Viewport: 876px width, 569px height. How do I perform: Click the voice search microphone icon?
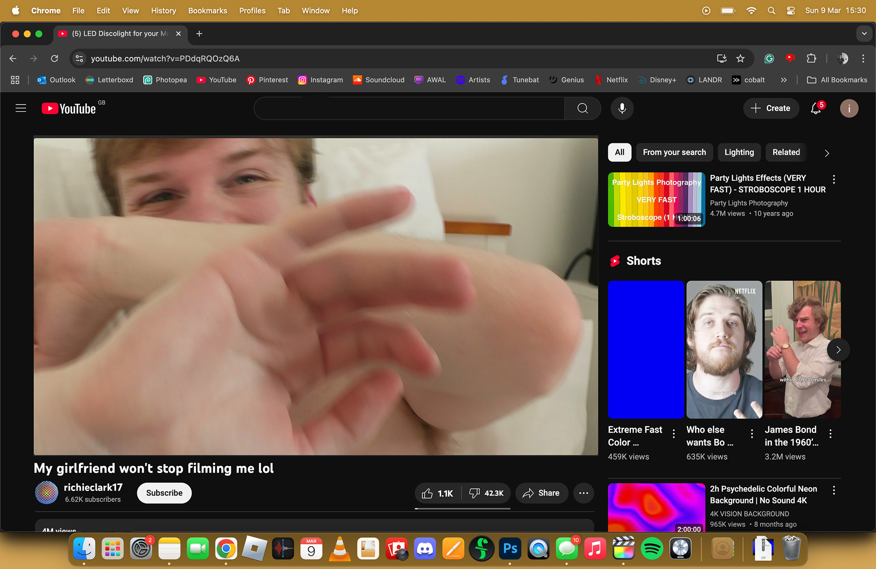point(622,108)
